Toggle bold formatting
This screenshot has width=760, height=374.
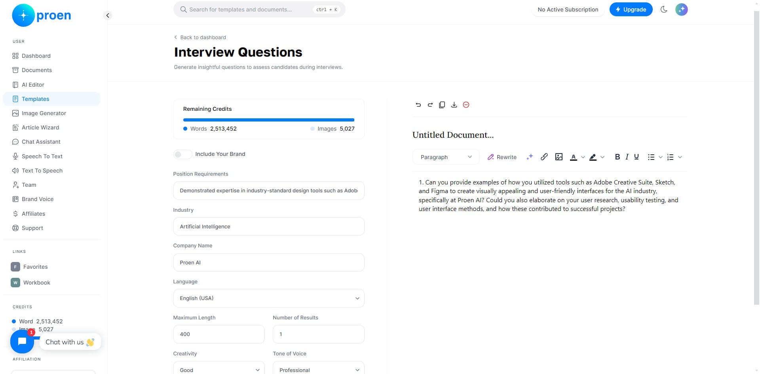[x=617, y=157]
